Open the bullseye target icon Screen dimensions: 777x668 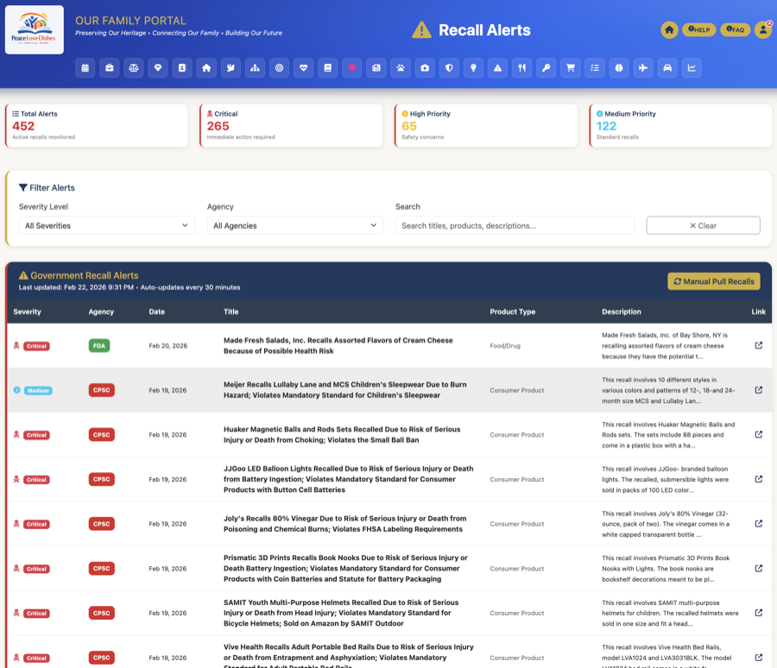(x=280, y=68)
